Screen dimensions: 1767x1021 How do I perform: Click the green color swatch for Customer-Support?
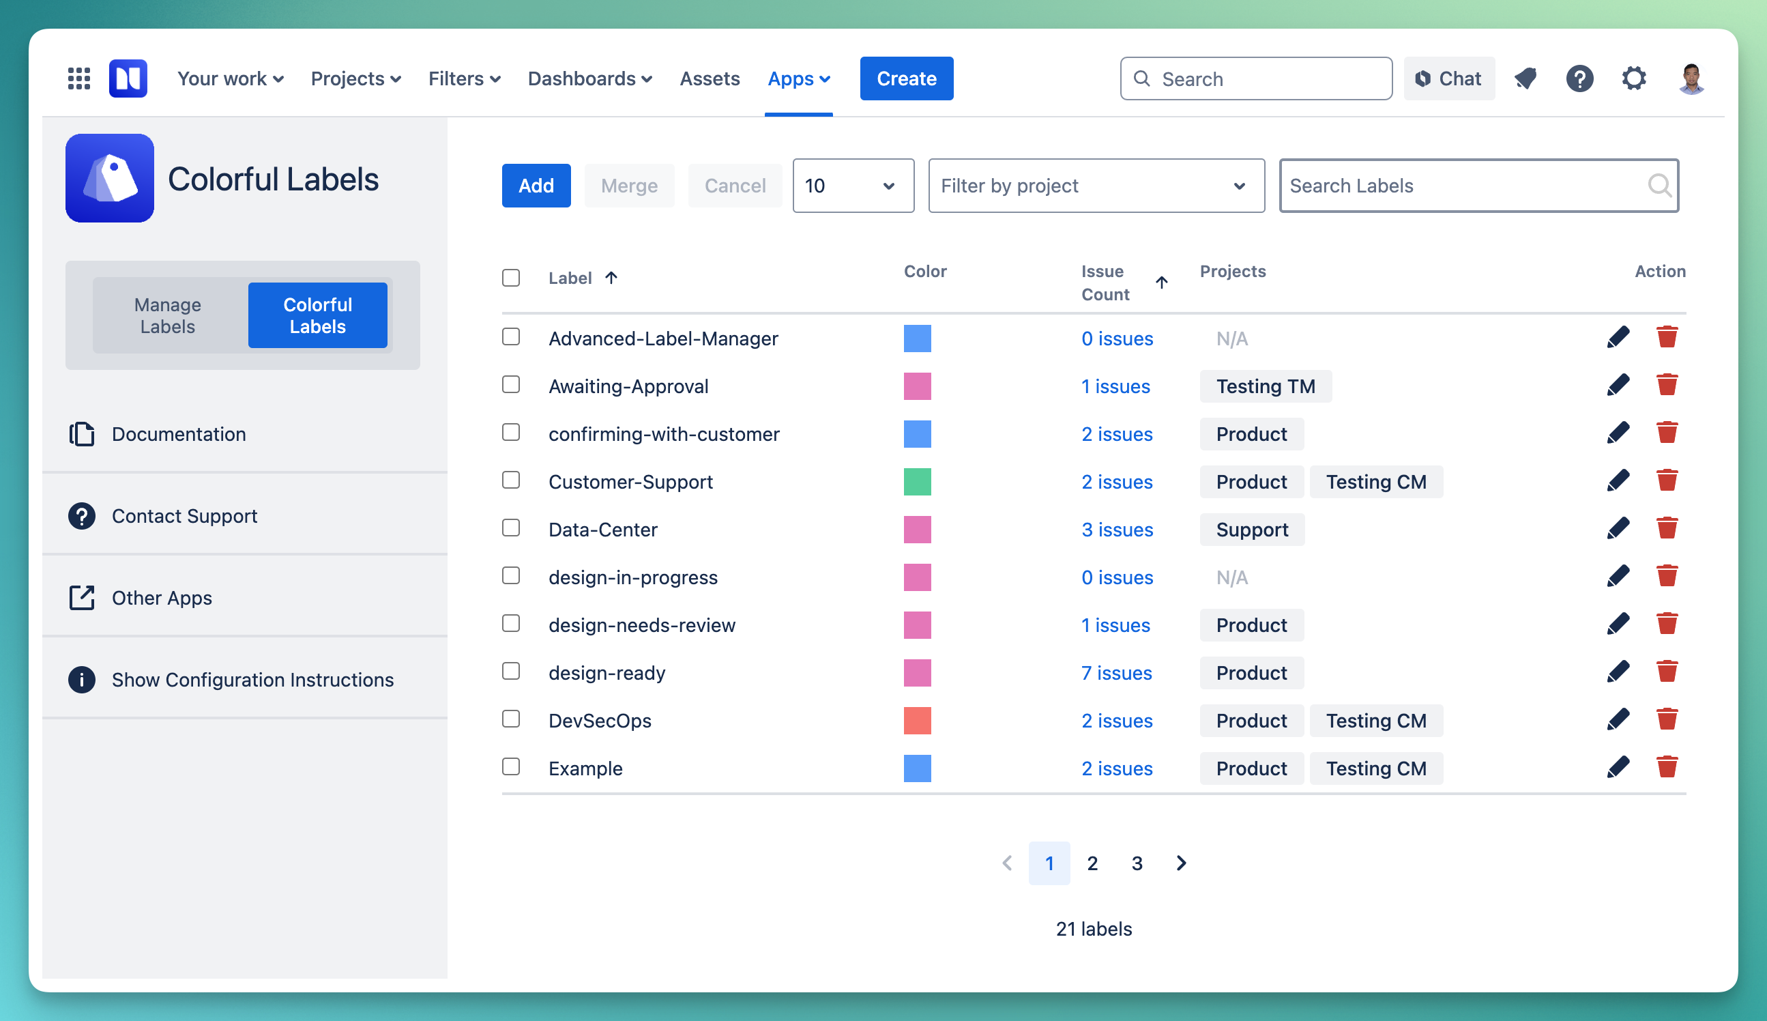(x=917, y=480)
